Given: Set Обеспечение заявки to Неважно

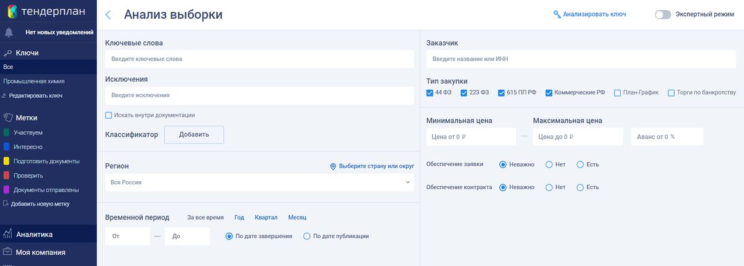Looking at the screenshot, I should pyautogui.click(x=503, y=164).
